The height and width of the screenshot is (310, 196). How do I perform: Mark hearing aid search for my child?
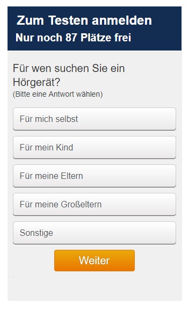[x=95, y=147]
